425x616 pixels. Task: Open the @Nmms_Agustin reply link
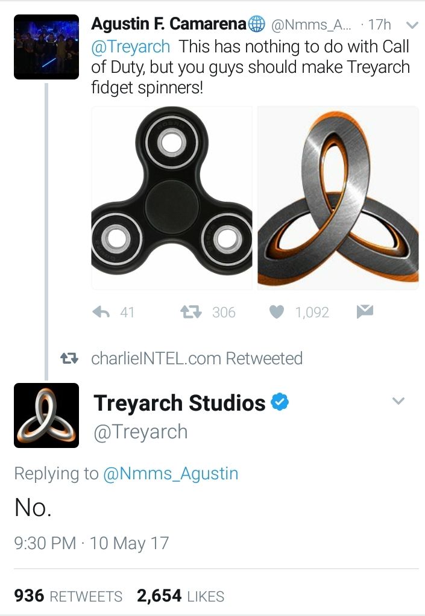(171, 473)
